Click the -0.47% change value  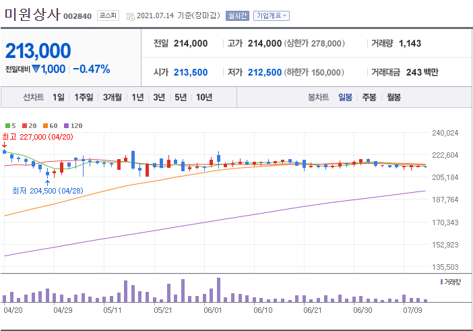(x=92, y=69)
